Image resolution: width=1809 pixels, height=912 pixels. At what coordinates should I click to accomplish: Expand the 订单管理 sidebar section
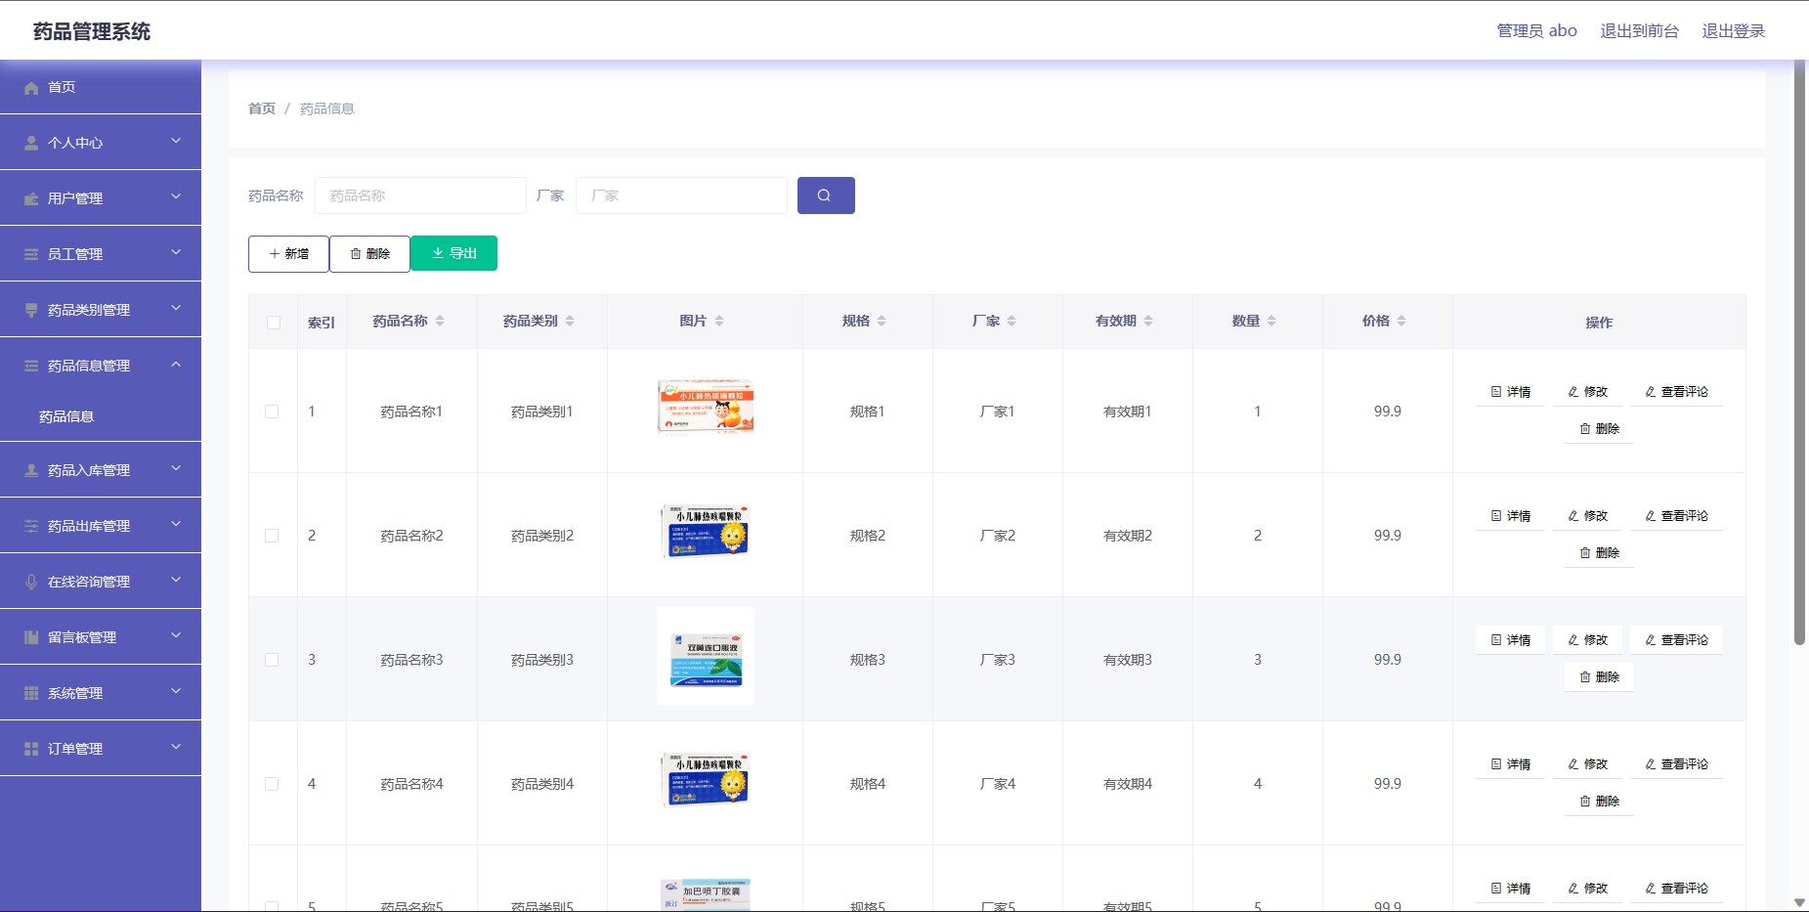pyautogui.click(x=101, y=749)
